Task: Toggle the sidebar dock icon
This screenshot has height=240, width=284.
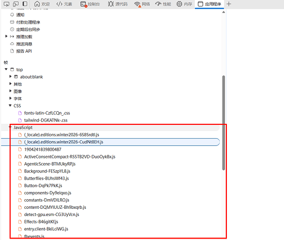Action: (x=25, y=4)
